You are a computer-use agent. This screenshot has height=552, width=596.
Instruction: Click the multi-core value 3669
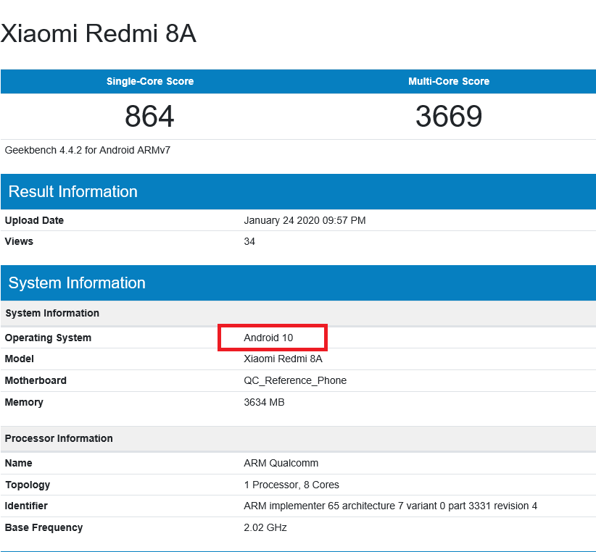tap(449, 116)
